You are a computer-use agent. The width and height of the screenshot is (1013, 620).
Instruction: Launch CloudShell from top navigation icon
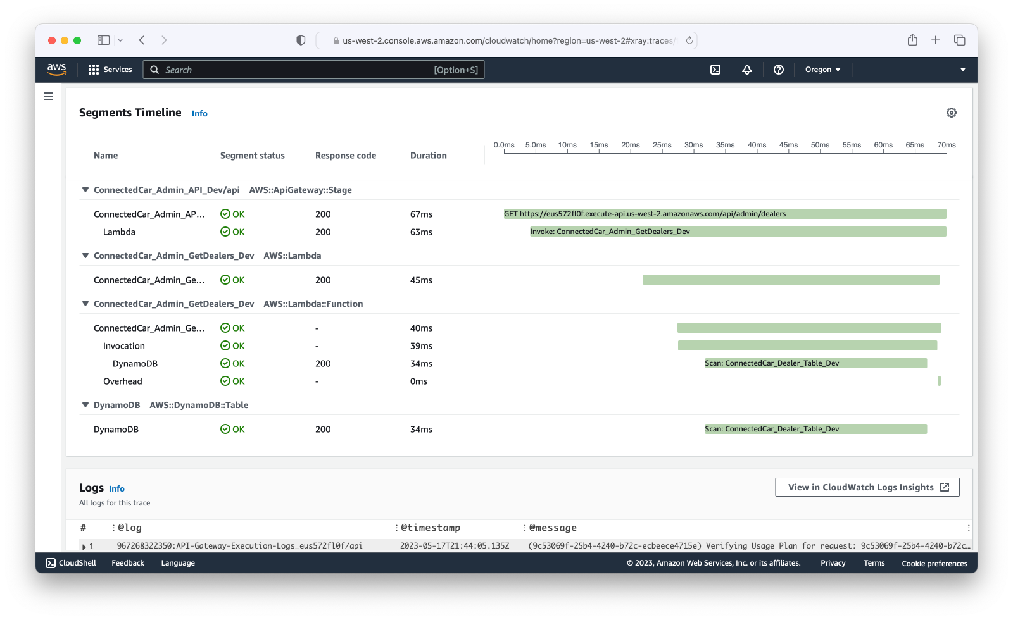pos(715,70)
